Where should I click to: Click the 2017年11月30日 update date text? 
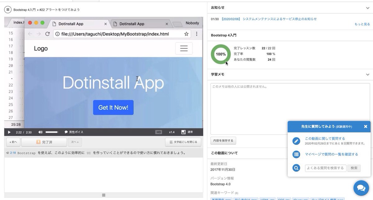tap(223, 170)
